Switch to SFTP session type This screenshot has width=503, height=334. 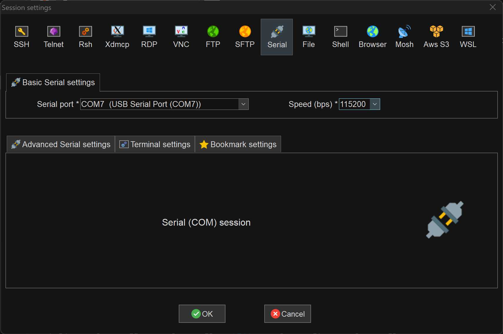pos(245,37)
